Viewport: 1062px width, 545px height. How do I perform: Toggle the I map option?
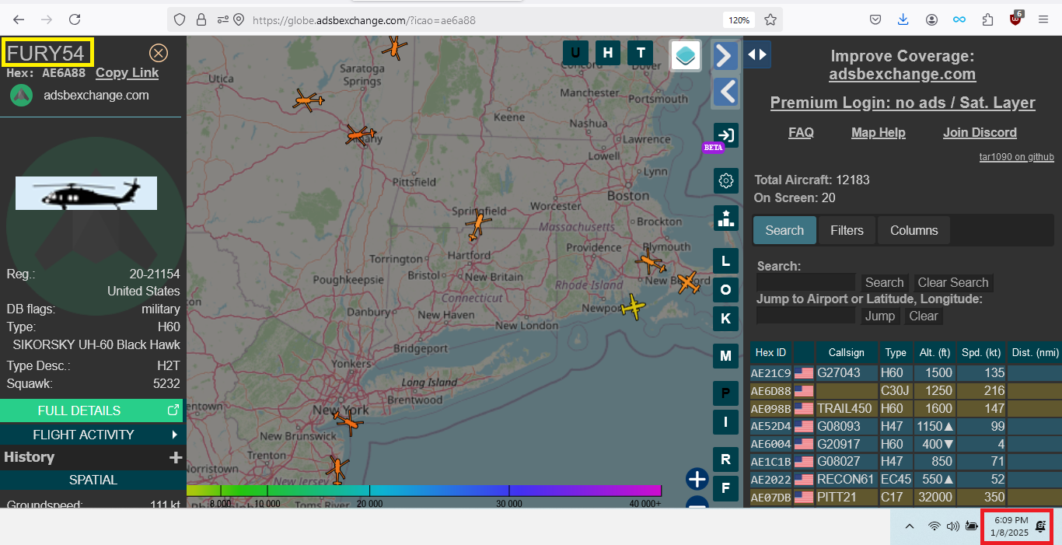click(726, 422)
